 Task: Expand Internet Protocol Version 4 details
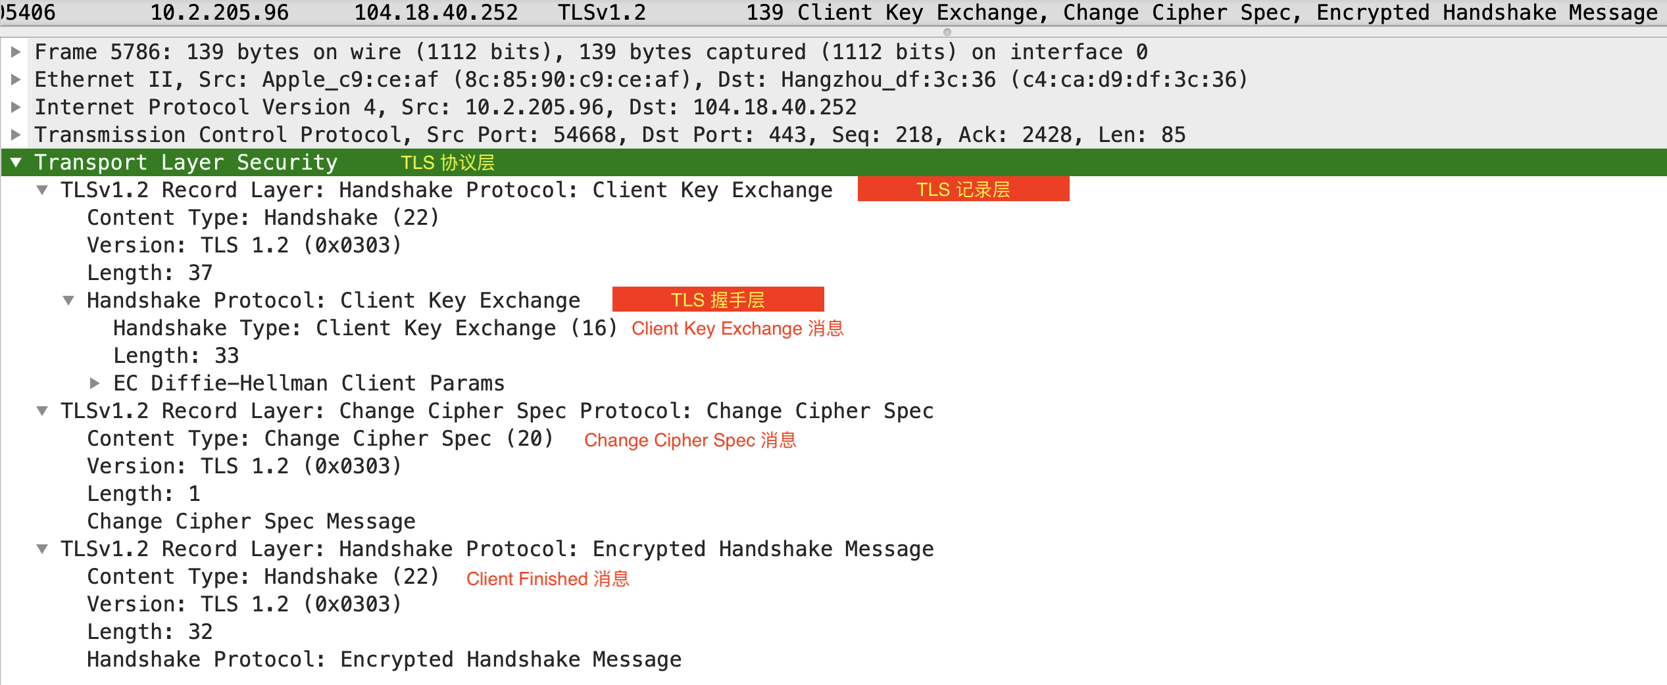click(x=16, y=106)
